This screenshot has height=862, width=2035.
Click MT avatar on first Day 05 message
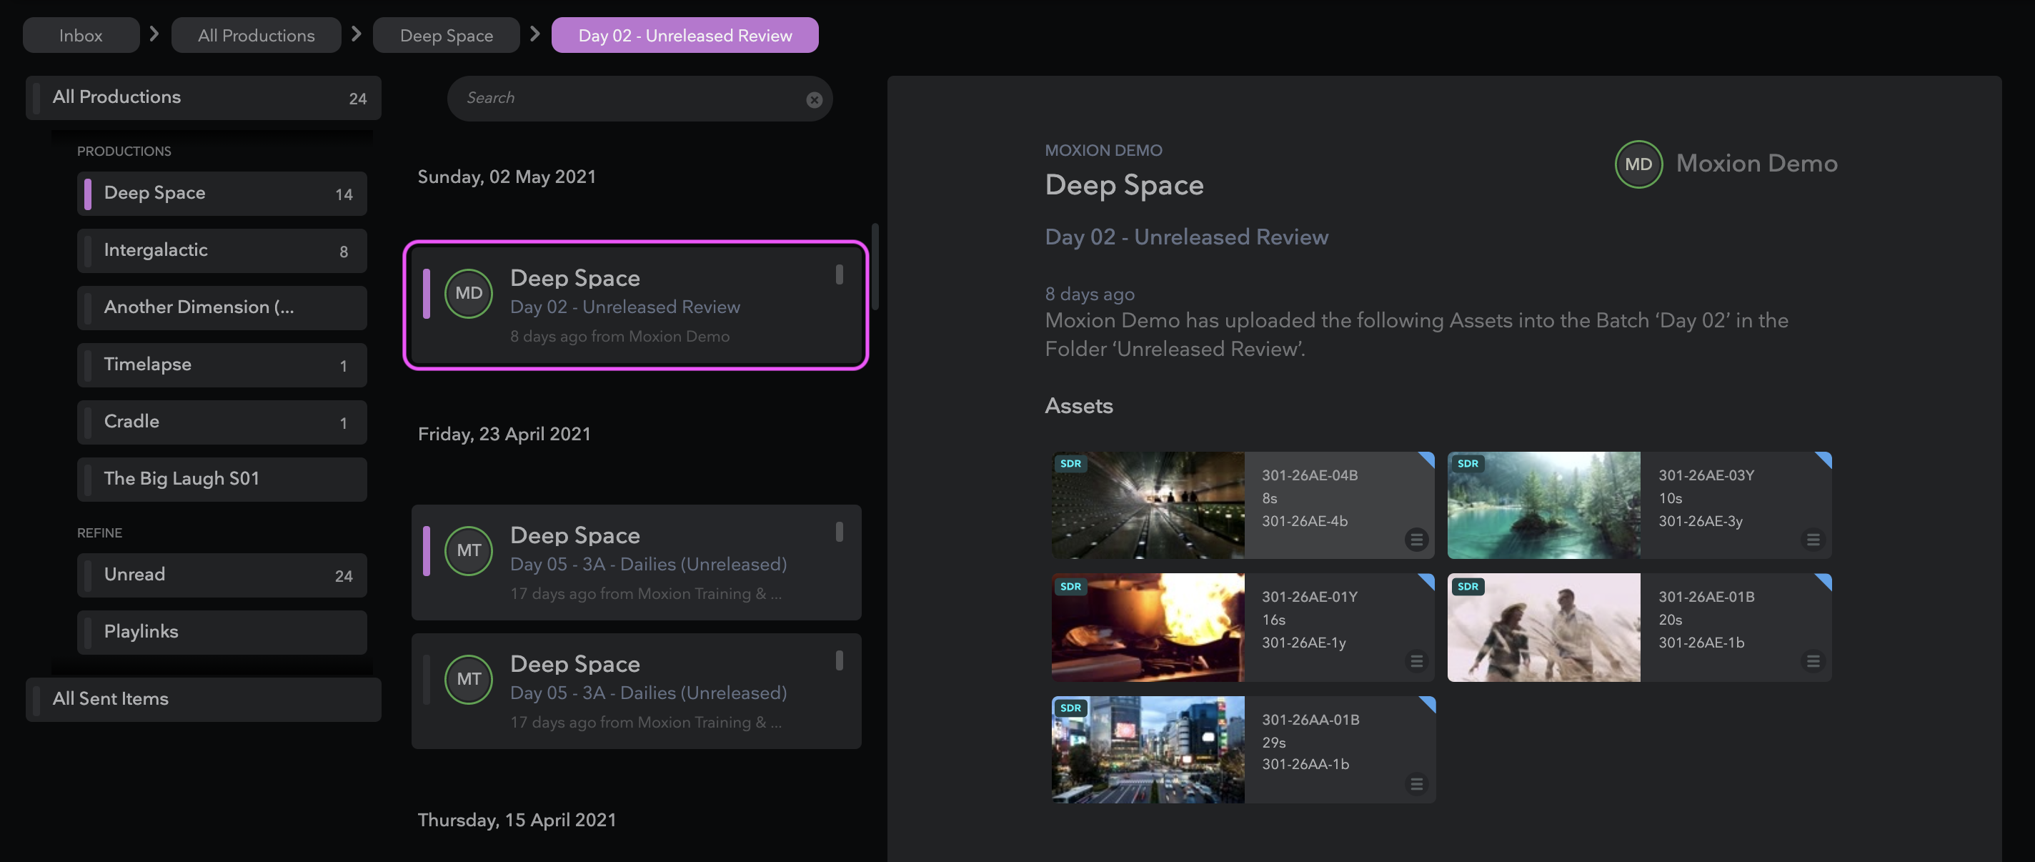click(x=469, y=550)
